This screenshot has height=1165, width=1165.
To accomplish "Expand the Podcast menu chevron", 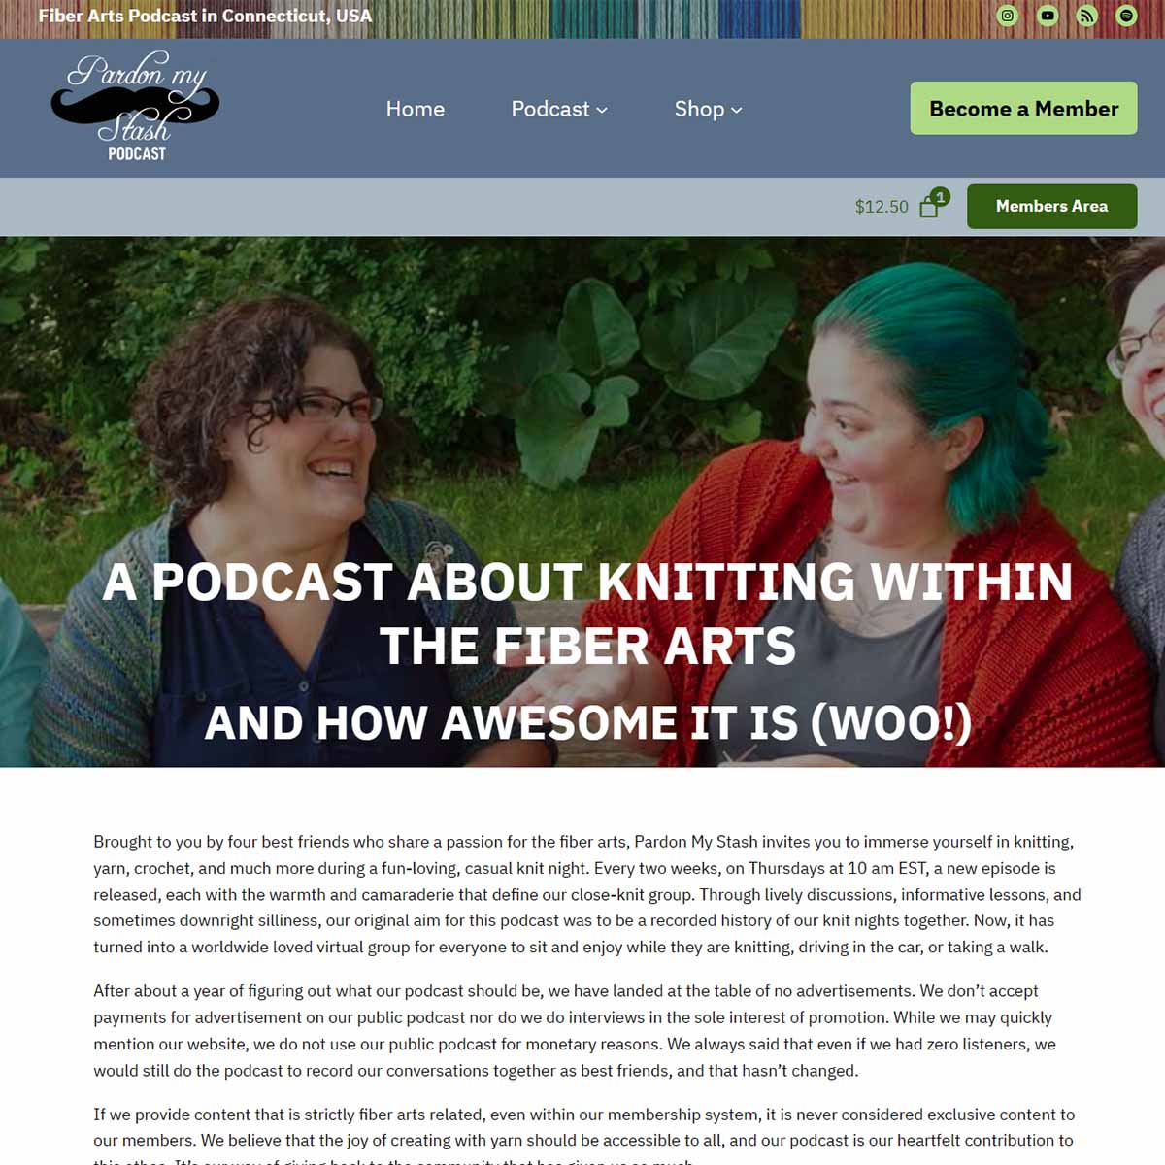I will tap(602, 110).
